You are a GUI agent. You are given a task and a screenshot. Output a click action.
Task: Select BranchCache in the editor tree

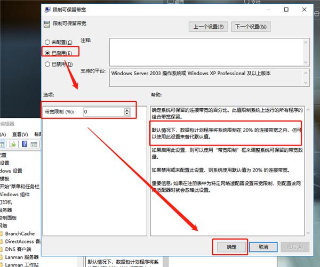(20, 233)
